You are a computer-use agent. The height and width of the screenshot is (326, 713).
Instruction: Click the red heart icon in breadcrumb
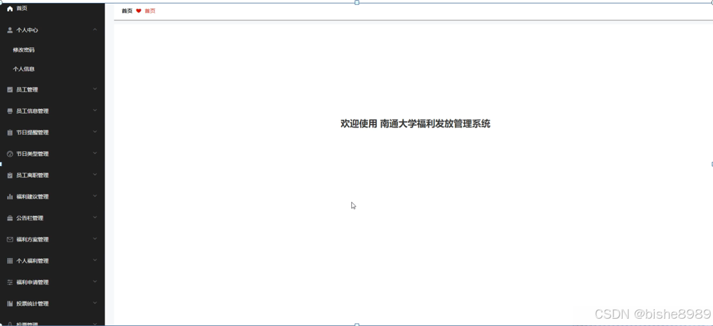click(x=139, y=11)
